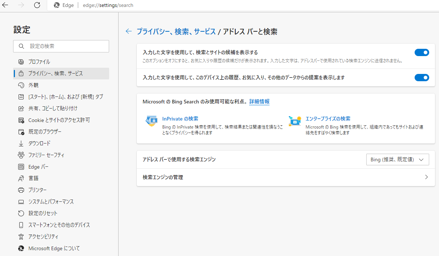Click the browser back arrow
Screen dimensions: 439x256
pos(5,5)
